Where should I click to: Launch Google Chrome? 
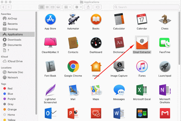tap(73, 66)
